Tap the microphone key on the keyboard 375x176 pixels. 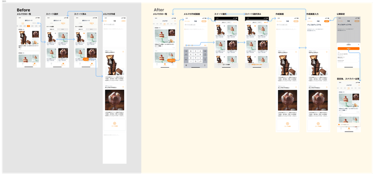[x=205, y=65]
